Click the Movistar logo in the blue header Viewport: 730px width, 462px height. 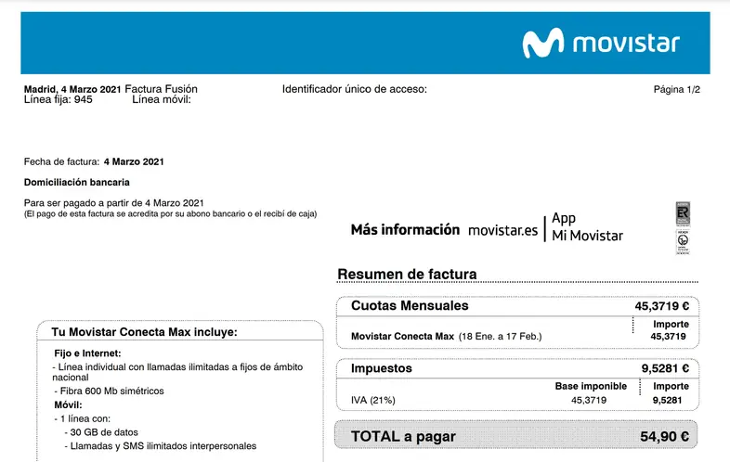click(x=601, y=43)
